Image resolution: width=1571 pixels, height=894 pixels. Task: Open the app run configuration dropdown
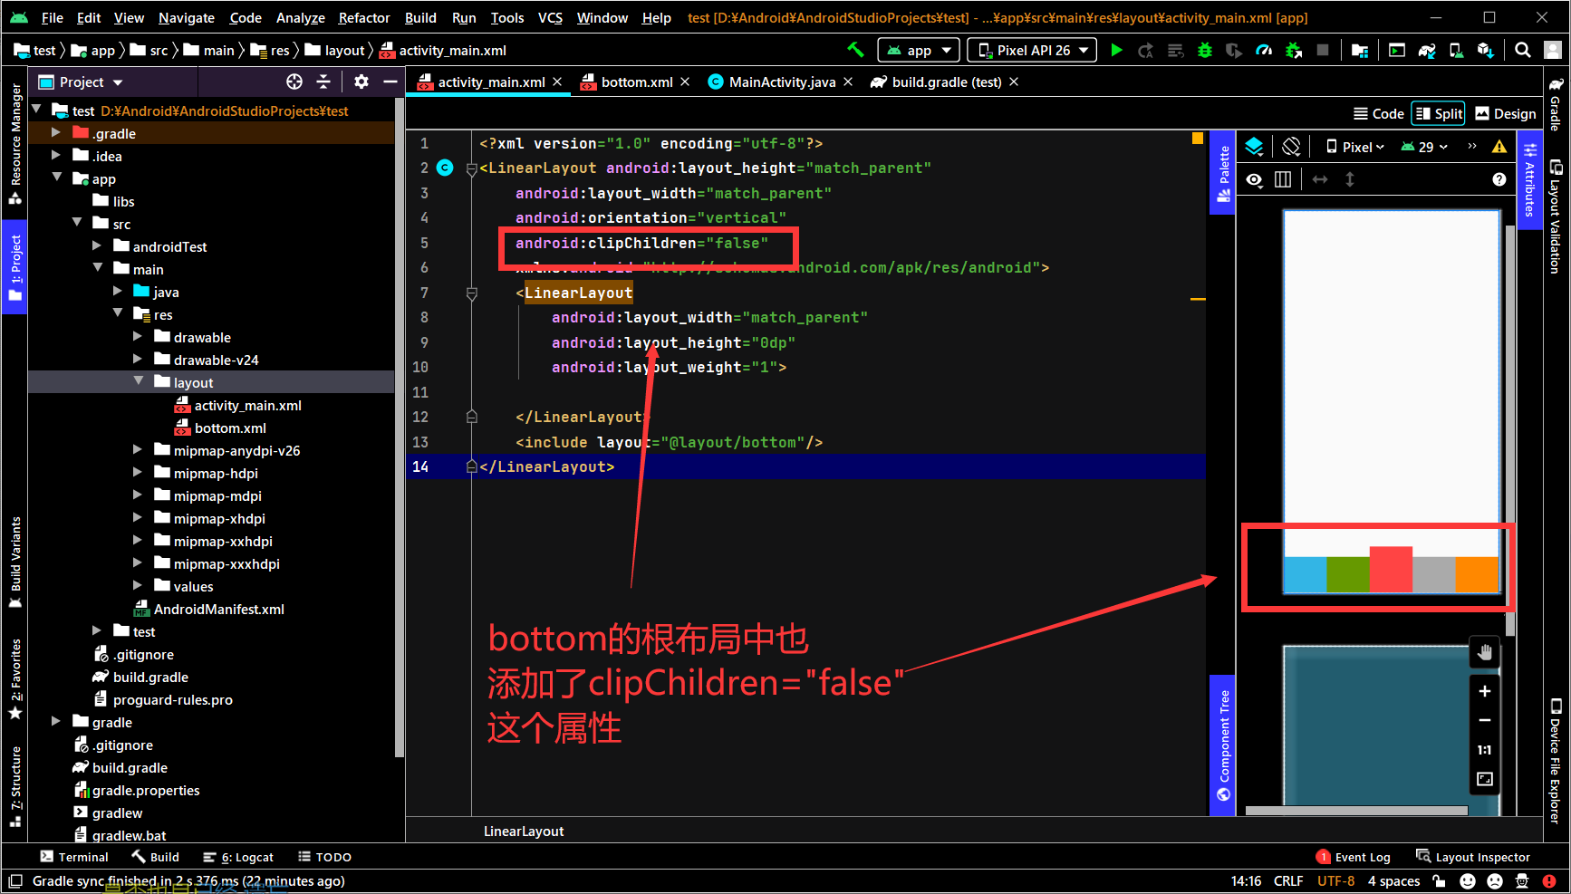click(919, 50)
